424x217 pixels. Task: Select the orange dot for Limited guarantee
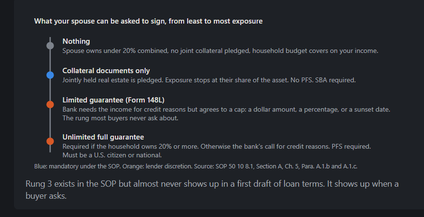50,104
